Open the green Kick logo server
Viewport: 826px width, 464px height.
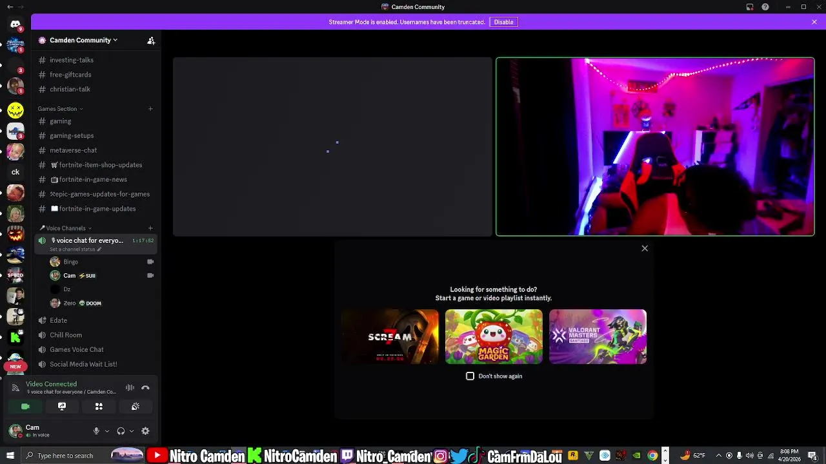click(x=15, y=336)
